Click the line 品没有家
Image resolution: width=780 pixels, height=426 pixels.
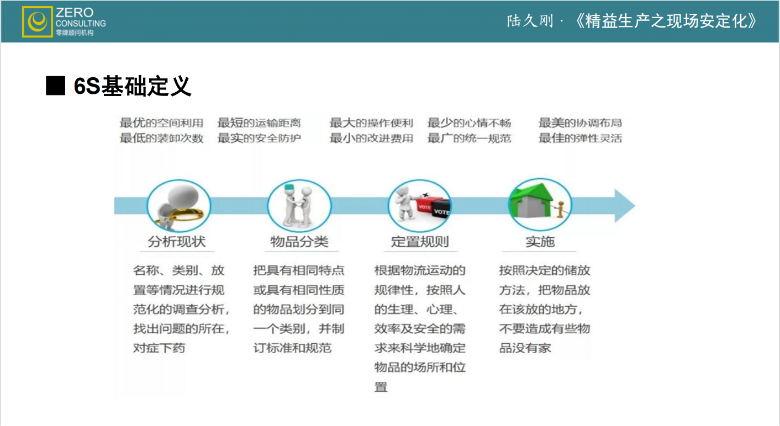[x=525, y=348]
